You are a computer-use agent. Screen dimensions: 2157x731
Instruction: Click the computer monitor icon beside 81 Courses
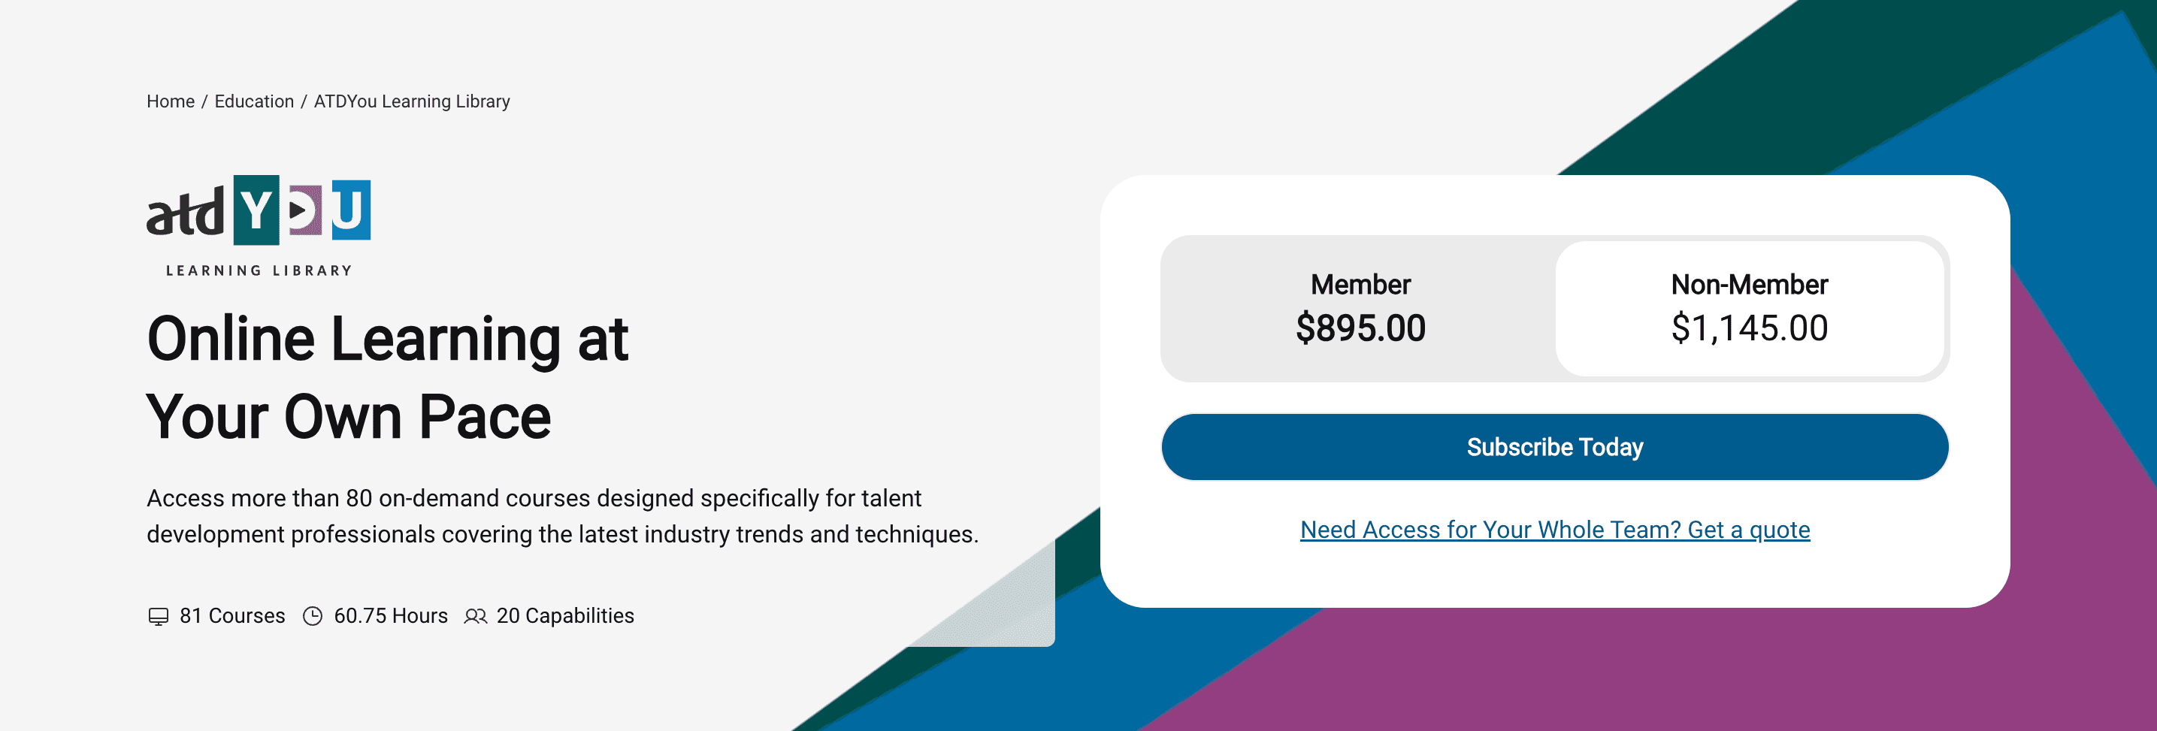(x=159, y=616)
